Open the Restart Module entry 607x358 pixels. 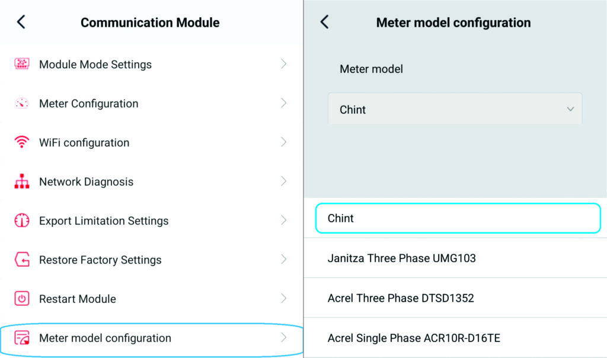click(x=78, y=299)
